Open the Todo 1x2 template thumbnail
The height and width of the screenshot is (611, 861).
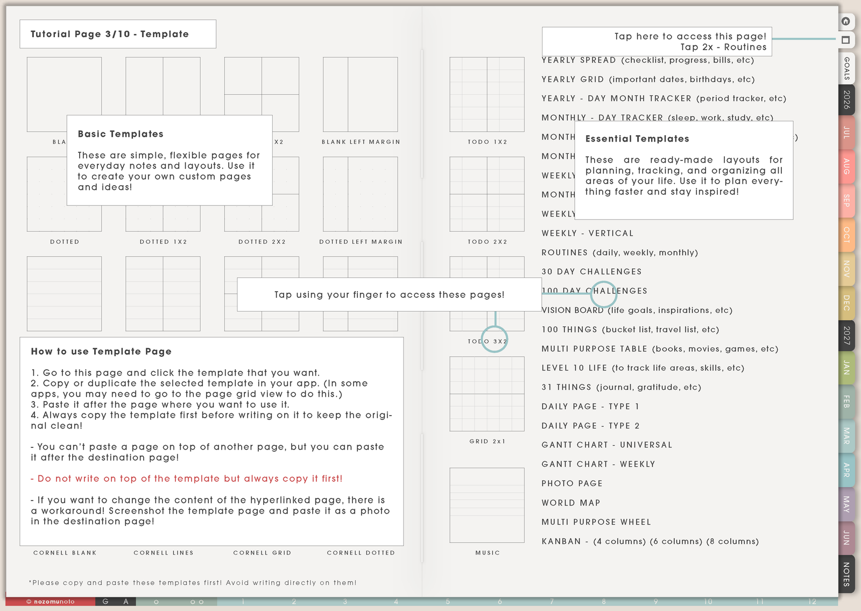pos(487,94)
